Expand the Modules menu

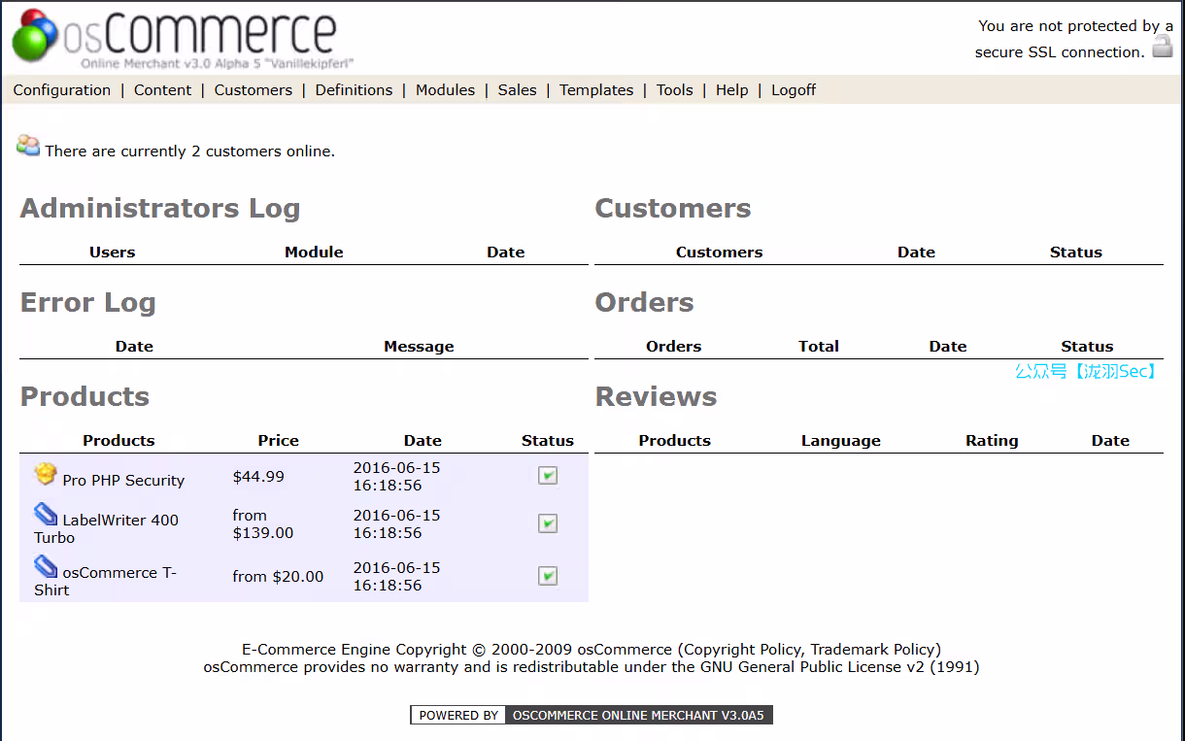[x=445, y=90]
